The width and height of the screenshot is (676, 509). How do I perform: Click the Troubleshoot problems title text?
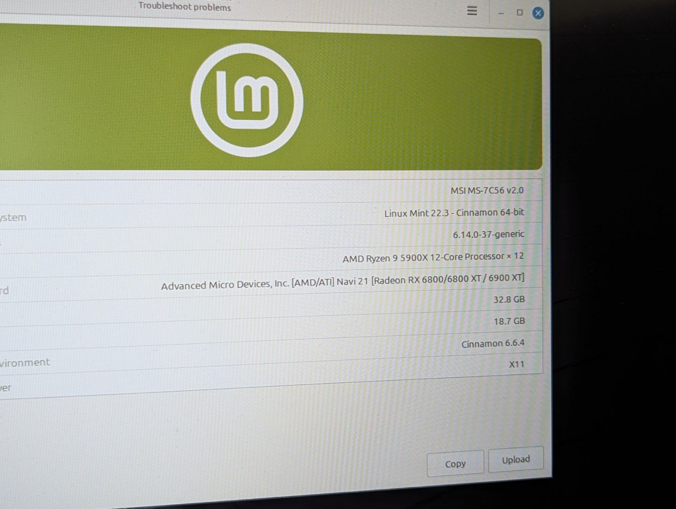pos(185,7)
